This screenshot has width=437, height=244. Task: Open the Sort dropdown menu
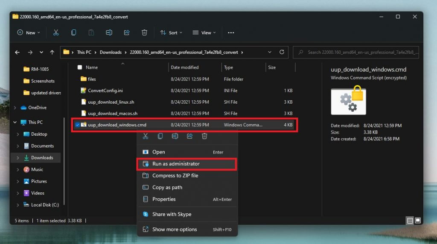pyautogui.click(x=171, y=32)
